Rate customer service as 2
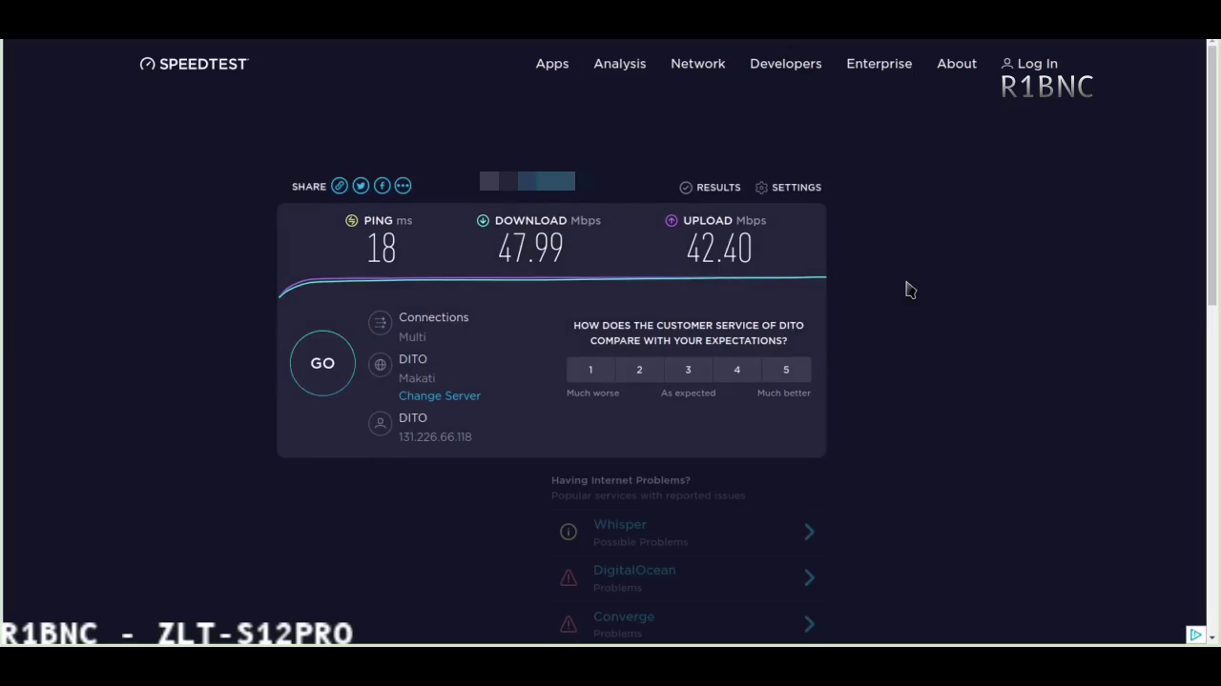 tap(639, 370)
